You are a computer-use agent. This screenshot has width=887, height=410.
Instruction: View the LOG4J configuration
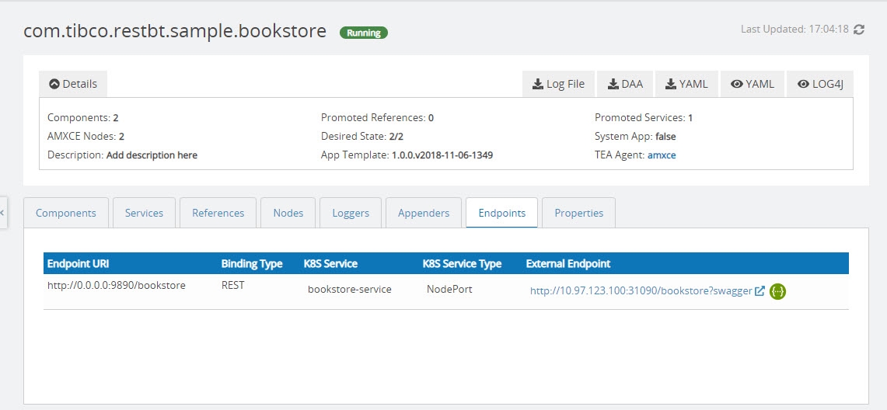[820, 84]
